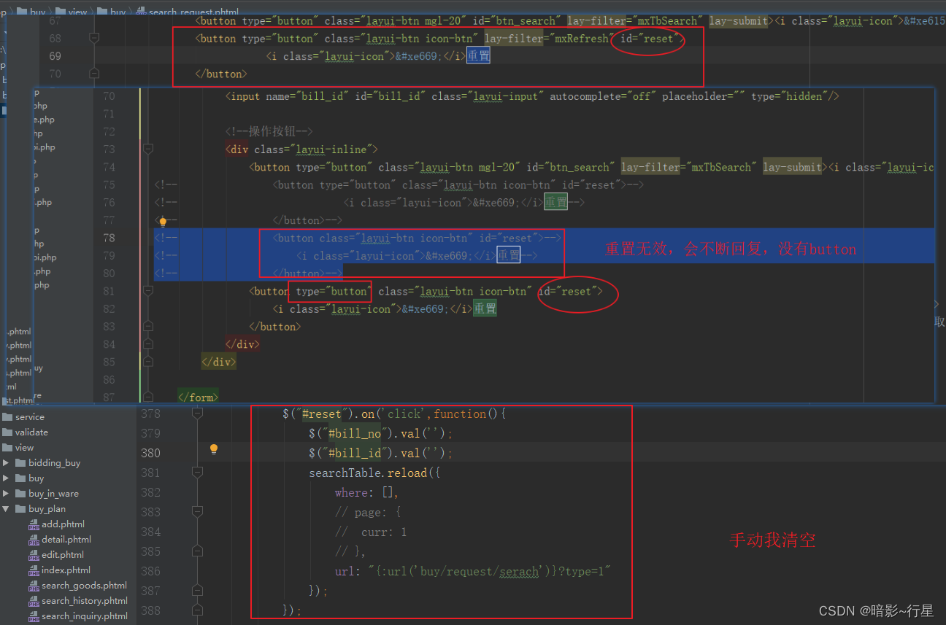Screen dimensions: 946x625
Task: Collapse the code fold marker on line 68
Action: pyautogui.click(x=93, y=37)
